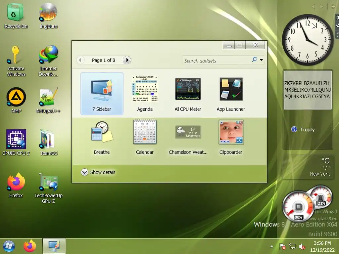Select the Activate Windows desktop icon
The image size is (339, 254).
pos(16,61)
